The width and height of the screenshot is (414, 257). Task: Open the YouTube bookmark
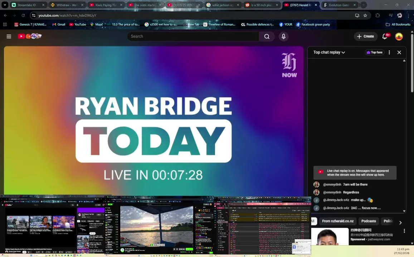78,25
